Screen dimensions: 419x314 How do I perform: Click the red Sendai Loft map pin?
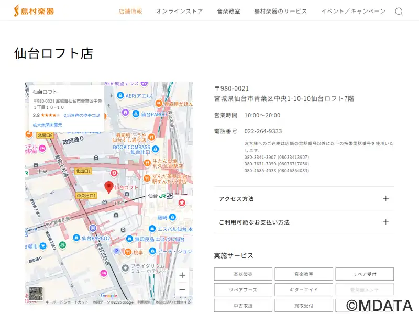109,187
